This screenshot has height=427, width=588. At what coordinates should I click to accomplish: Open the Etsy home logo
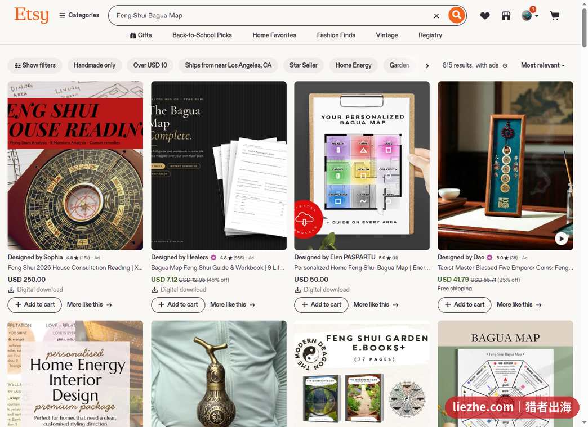(32, 15)
